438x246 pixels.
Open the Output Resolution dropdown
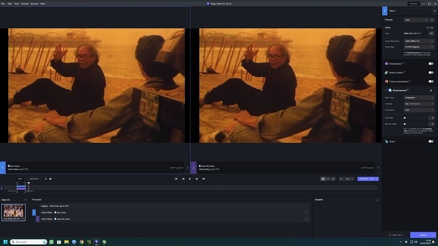(419, 41)
